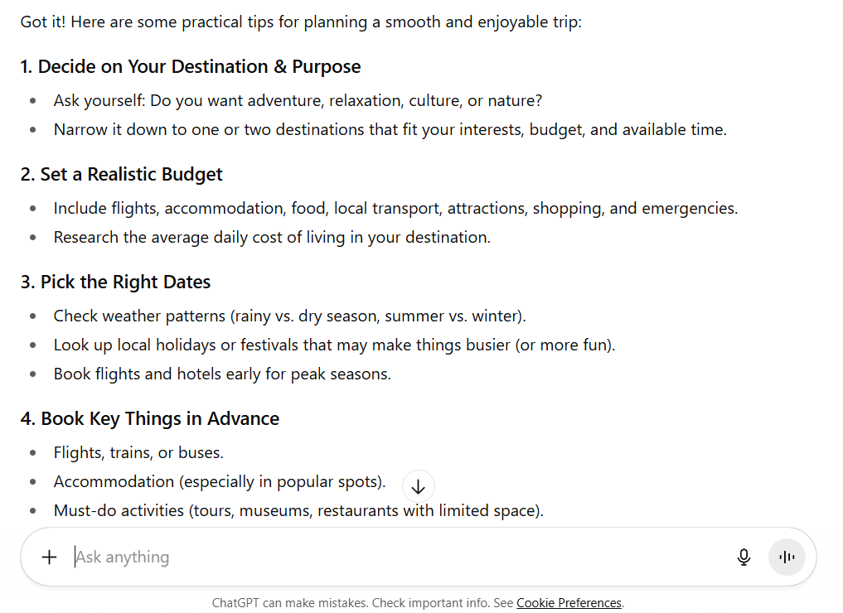Open voice mode with the waveform icon
Viewport: 843px width, 613px height.
(787, 557)
